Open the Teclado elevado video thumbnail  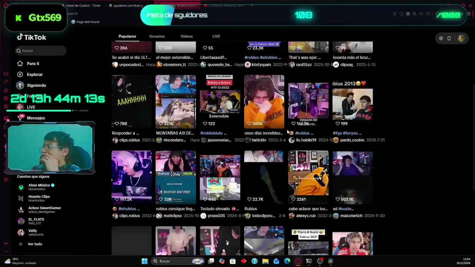coord(220,177)
